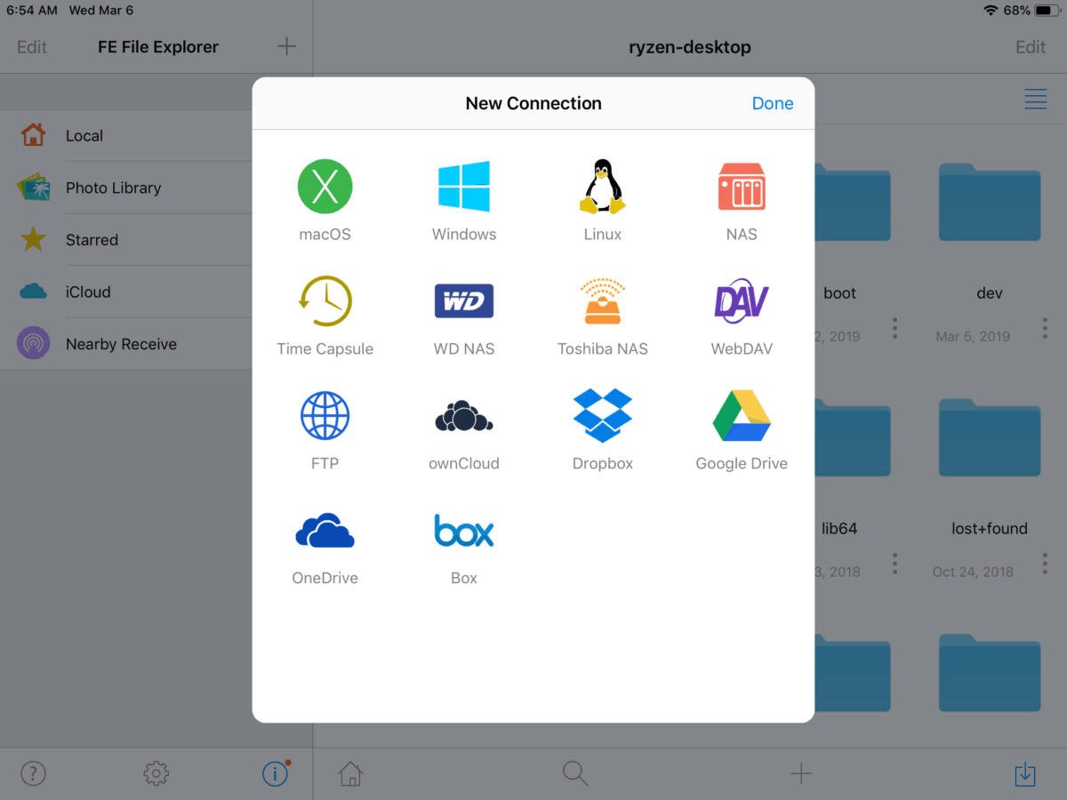The width and height of the screenshot is (1067, 800).
Task: Add a NAS connection
Action: pyautogui.click(x=742, y=201)
